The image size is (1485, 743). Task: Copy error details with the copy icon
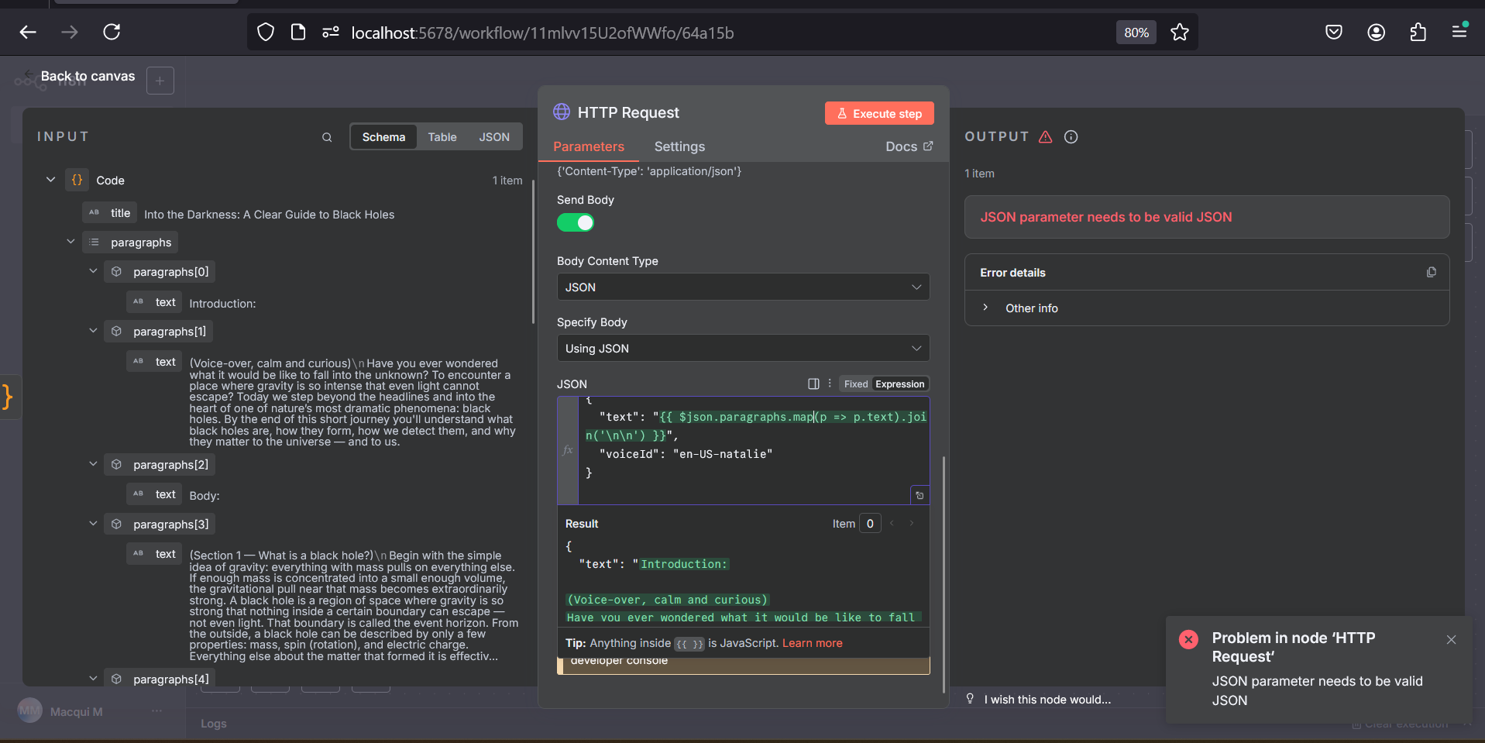tap(1431, 272)
